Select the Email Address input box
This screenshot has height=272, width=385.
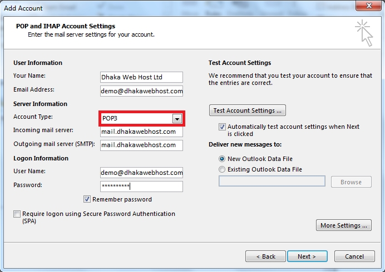coord(141,91)
